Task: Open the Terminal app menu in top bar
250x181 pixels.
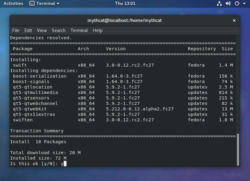Action: (x=44, y=4)
